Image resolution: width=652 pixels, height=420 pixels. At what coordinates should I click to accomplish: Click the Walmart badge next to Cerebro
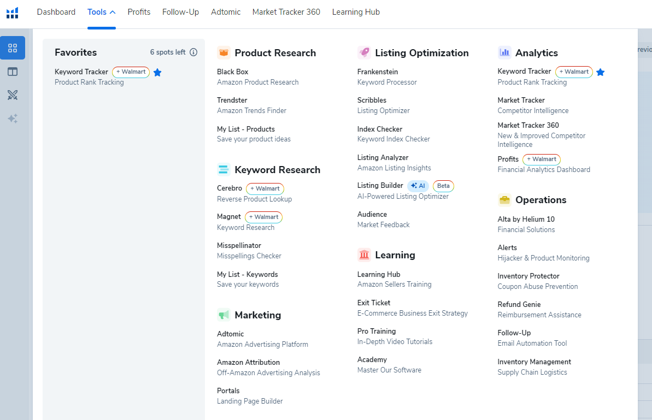coord(265,188)
